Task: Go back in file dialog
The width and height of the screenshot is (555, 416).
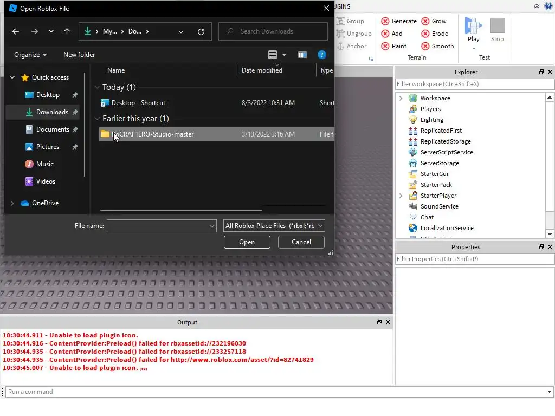Action: point(16,31)
